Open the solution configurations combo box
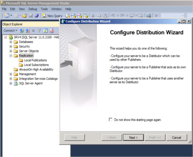193x157 pixels. point(172,16)
